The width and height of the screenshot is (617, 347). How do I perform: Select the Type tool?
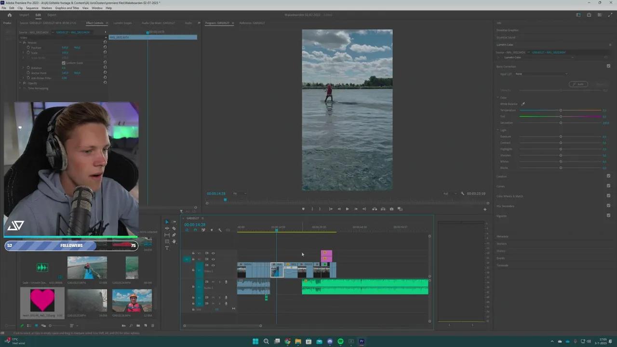click(167, 248)
